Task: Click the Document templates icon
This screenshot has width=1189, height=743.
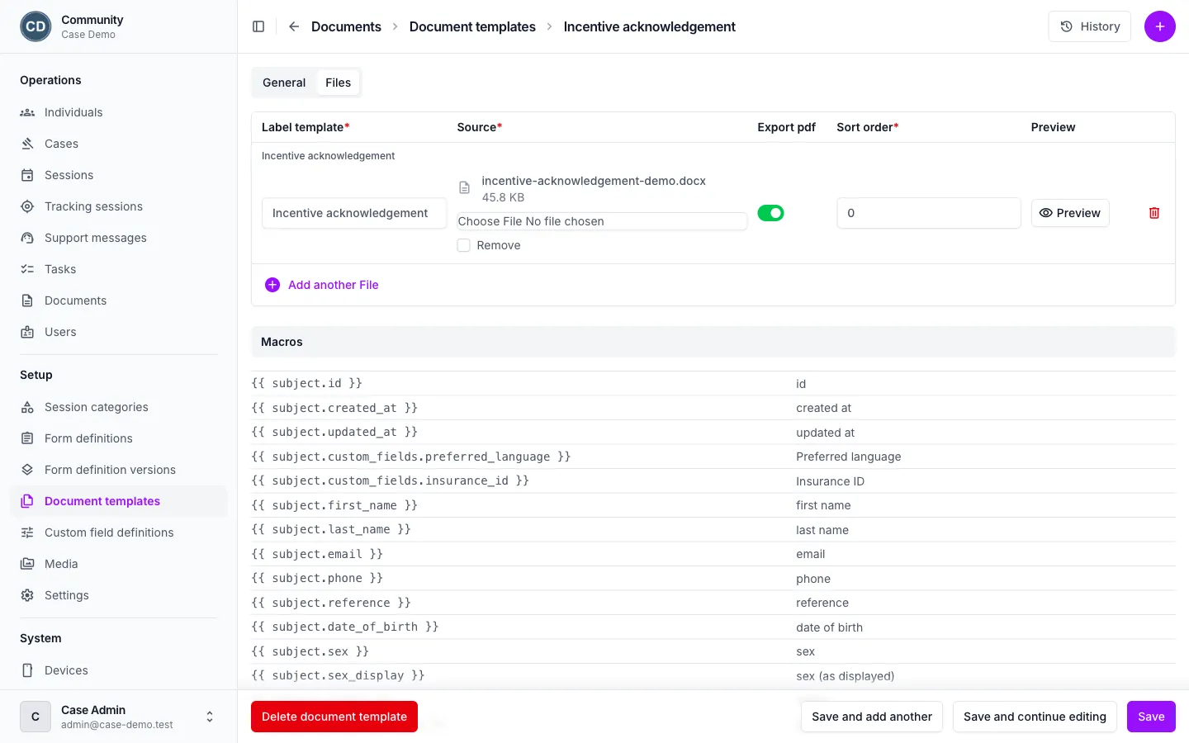Action: click(27, 501)
